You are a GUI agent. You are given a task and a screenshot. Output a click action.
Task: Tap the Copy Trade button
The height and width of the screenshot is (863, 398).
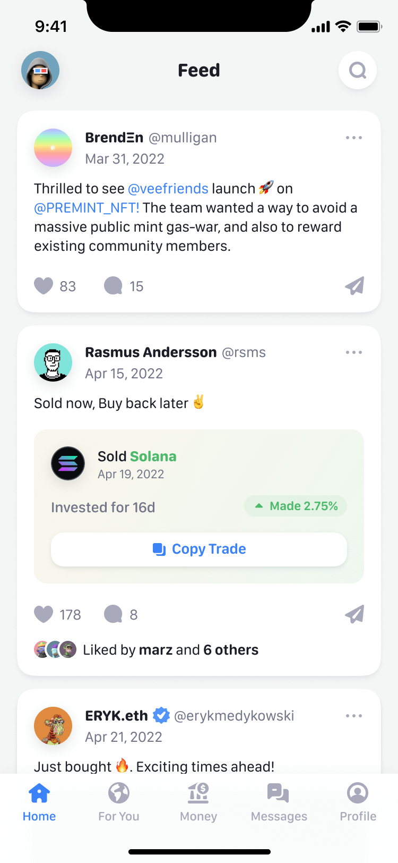tap(199, 549)
